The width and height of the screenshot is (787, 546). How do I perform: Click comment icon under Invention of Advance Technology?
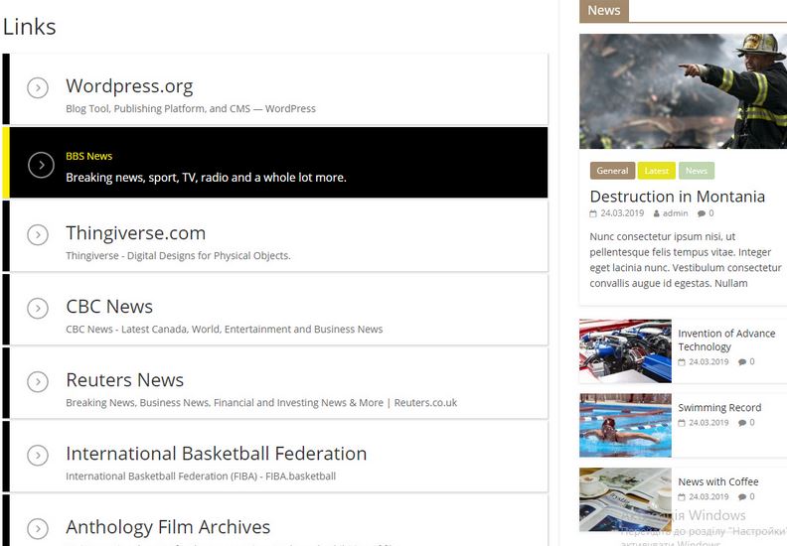[x=742, y=362]
